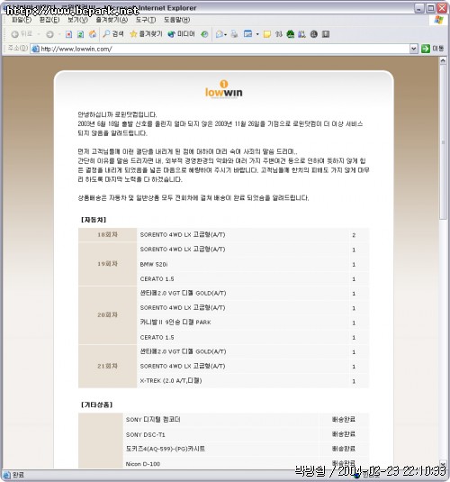Open the 도움말(H) menu

176,20
